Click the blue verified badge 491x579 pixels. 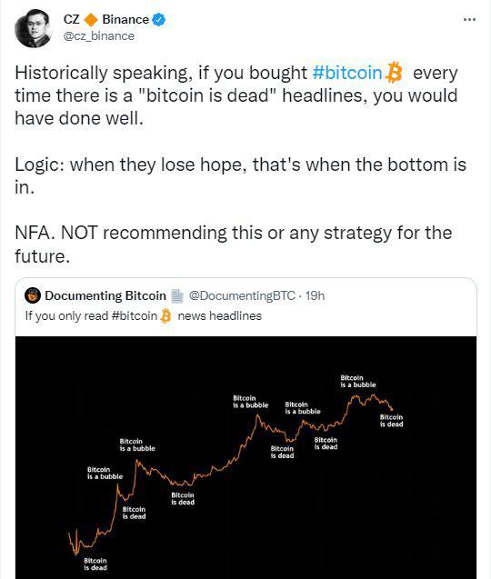tap(158, 20)
